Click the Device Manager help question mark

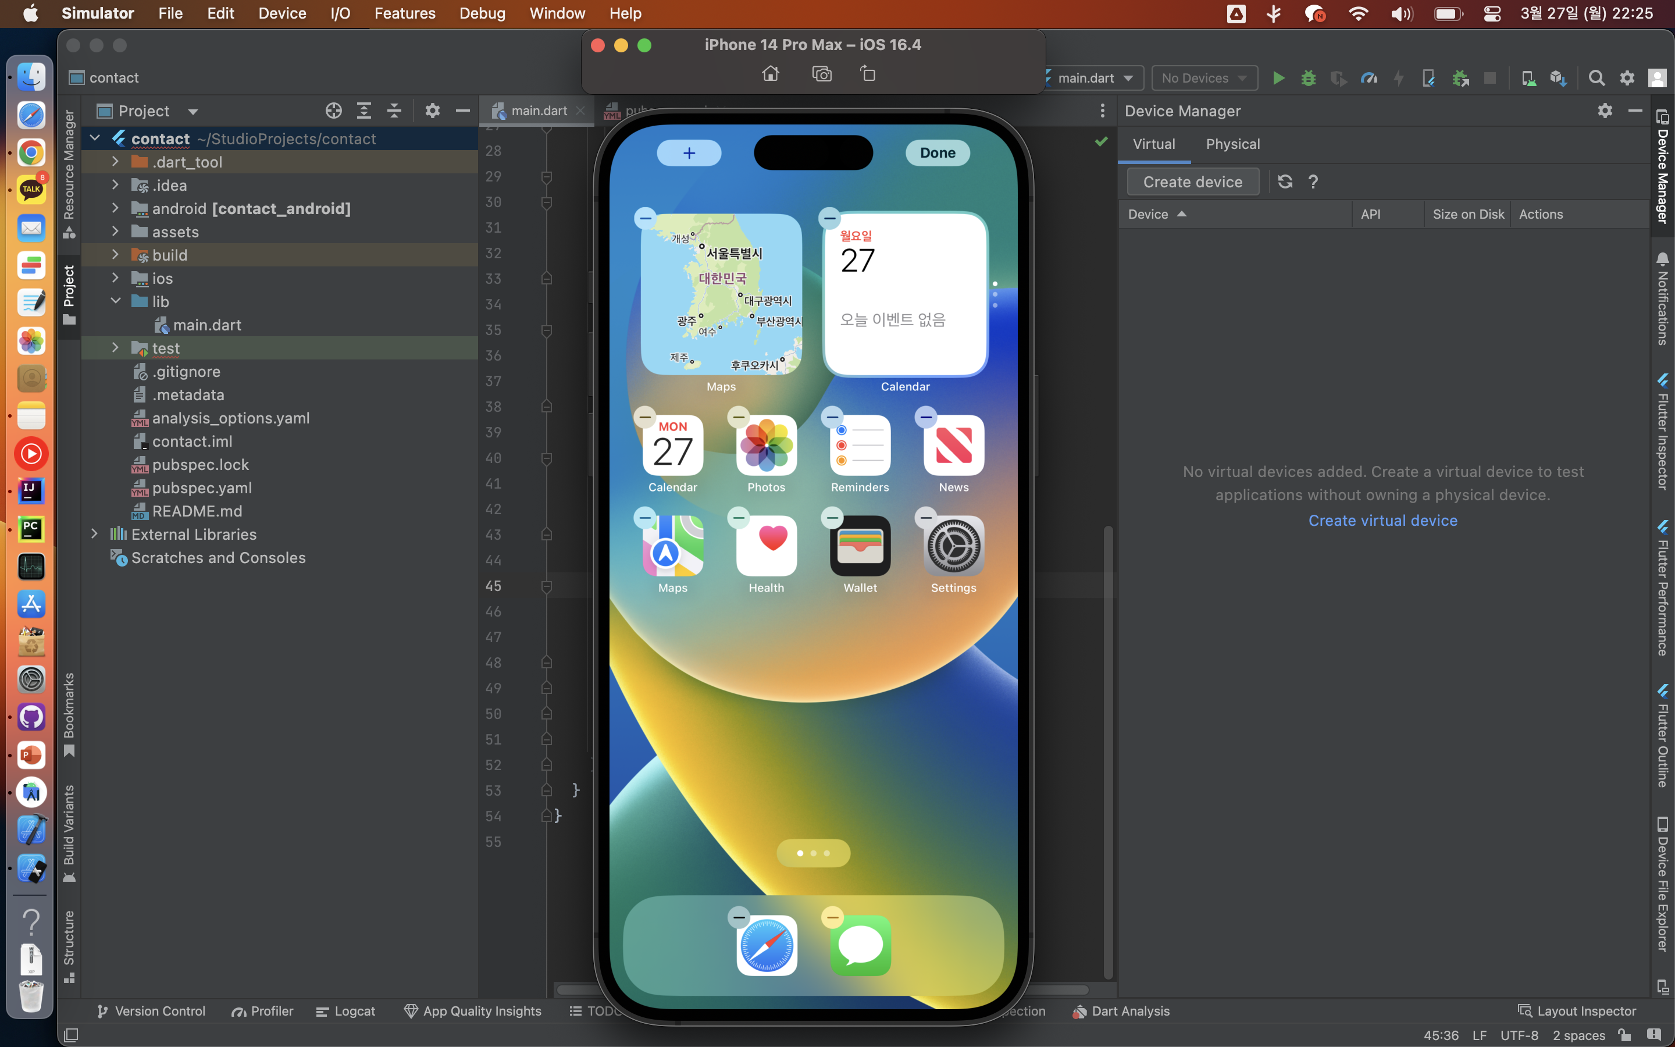(1313, 181)
